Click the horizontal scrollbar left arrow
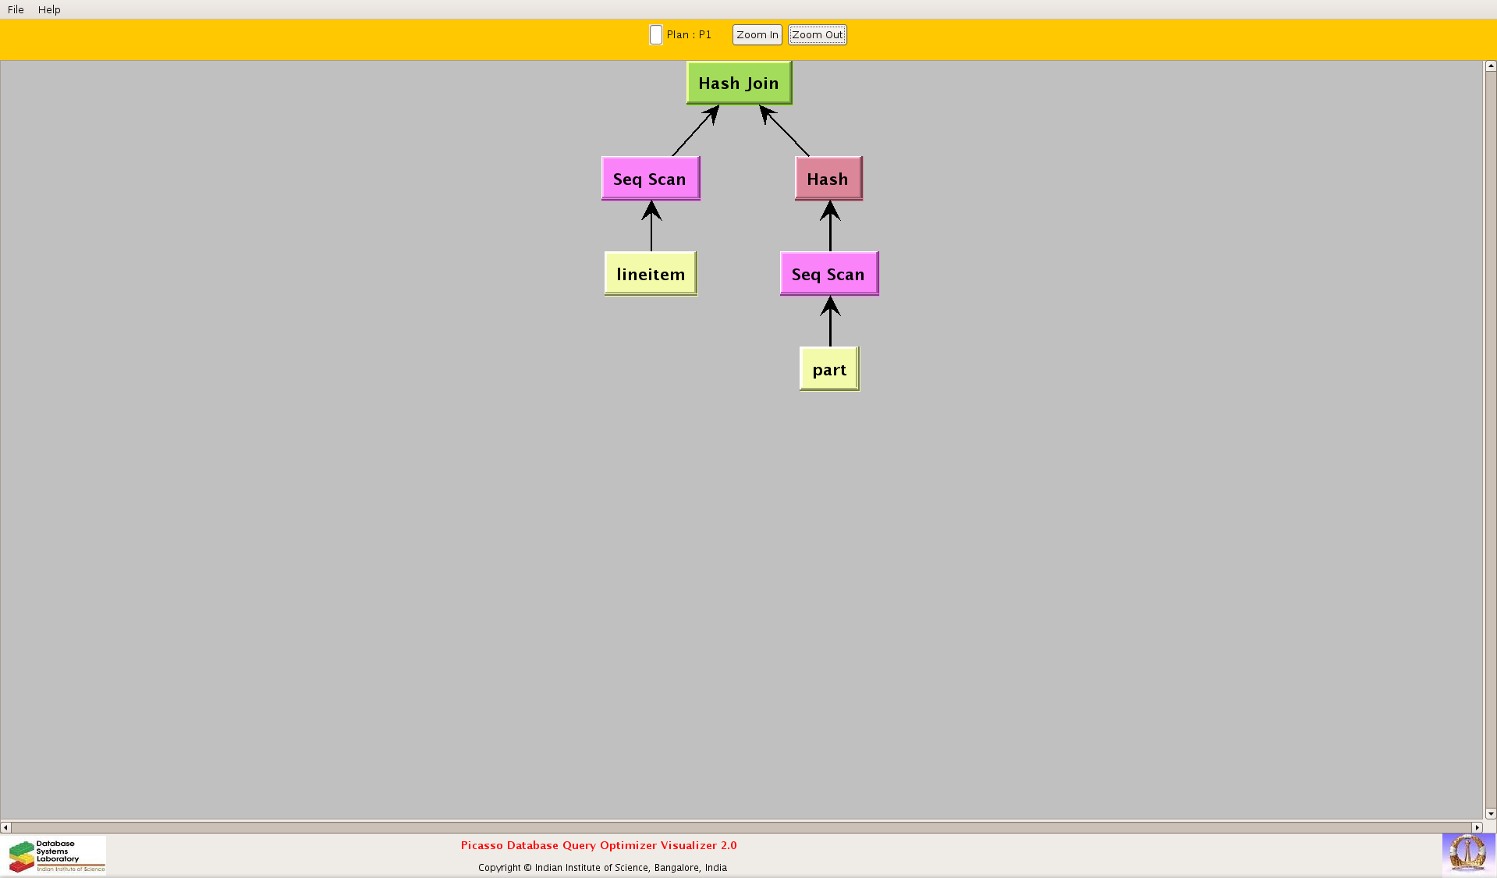This screenshot has height=878, width=1497. click(5, 827)
